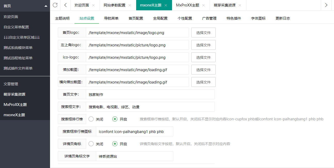Switch to the 字体图标 tab
The height and width of the screenshot is (168, 334).
point(258,18)
